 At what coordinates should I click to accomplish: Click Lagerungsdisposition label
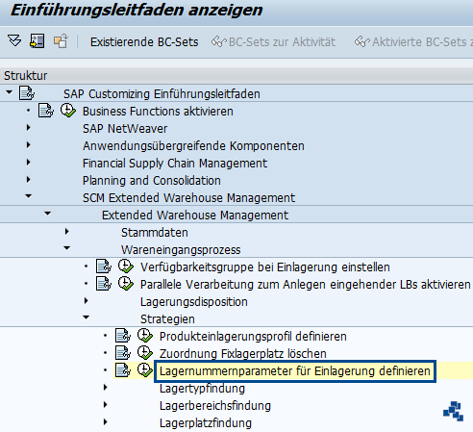click(x=194, y=302)
